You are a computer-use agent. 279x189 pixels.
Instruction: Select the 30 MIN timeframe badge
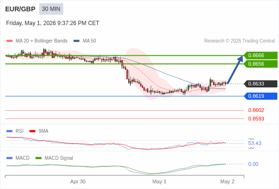click(x=51, y=9)
